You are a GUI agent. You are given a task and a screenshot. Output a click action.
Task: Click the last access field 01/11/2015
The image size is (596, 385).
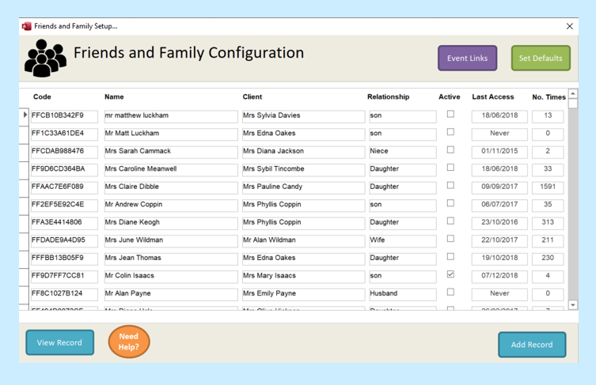click(499, 152)
